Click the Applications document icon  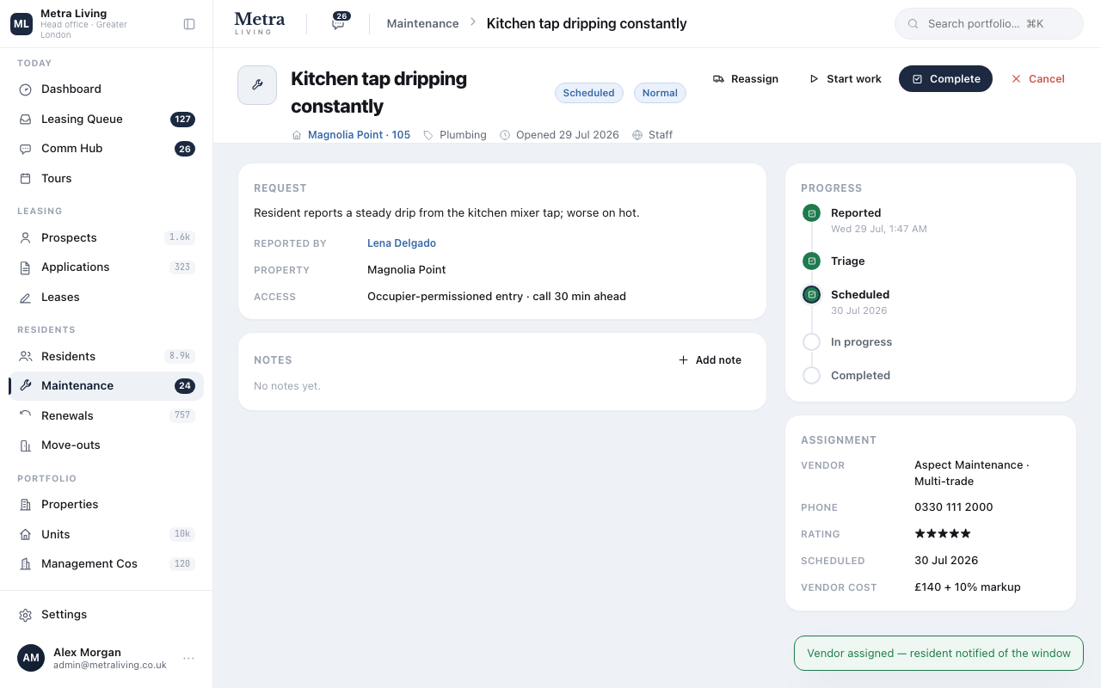point(25,267)
